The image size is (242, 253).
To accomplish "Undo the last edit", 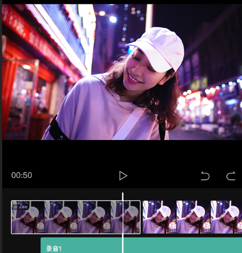I will [205, 176].
